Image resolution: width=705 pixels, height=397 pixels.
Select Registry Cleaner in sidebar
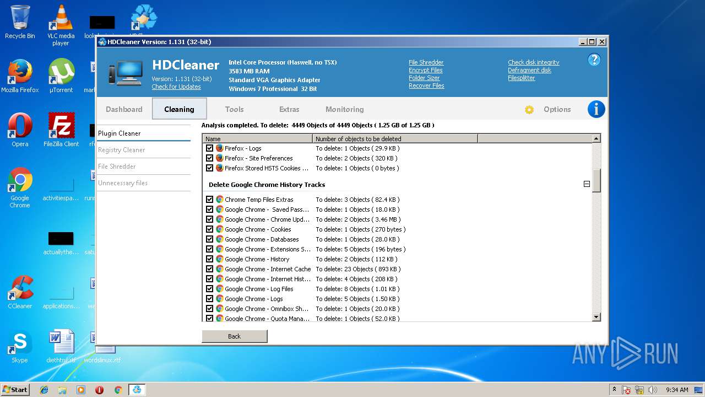[x=144, y=150]
